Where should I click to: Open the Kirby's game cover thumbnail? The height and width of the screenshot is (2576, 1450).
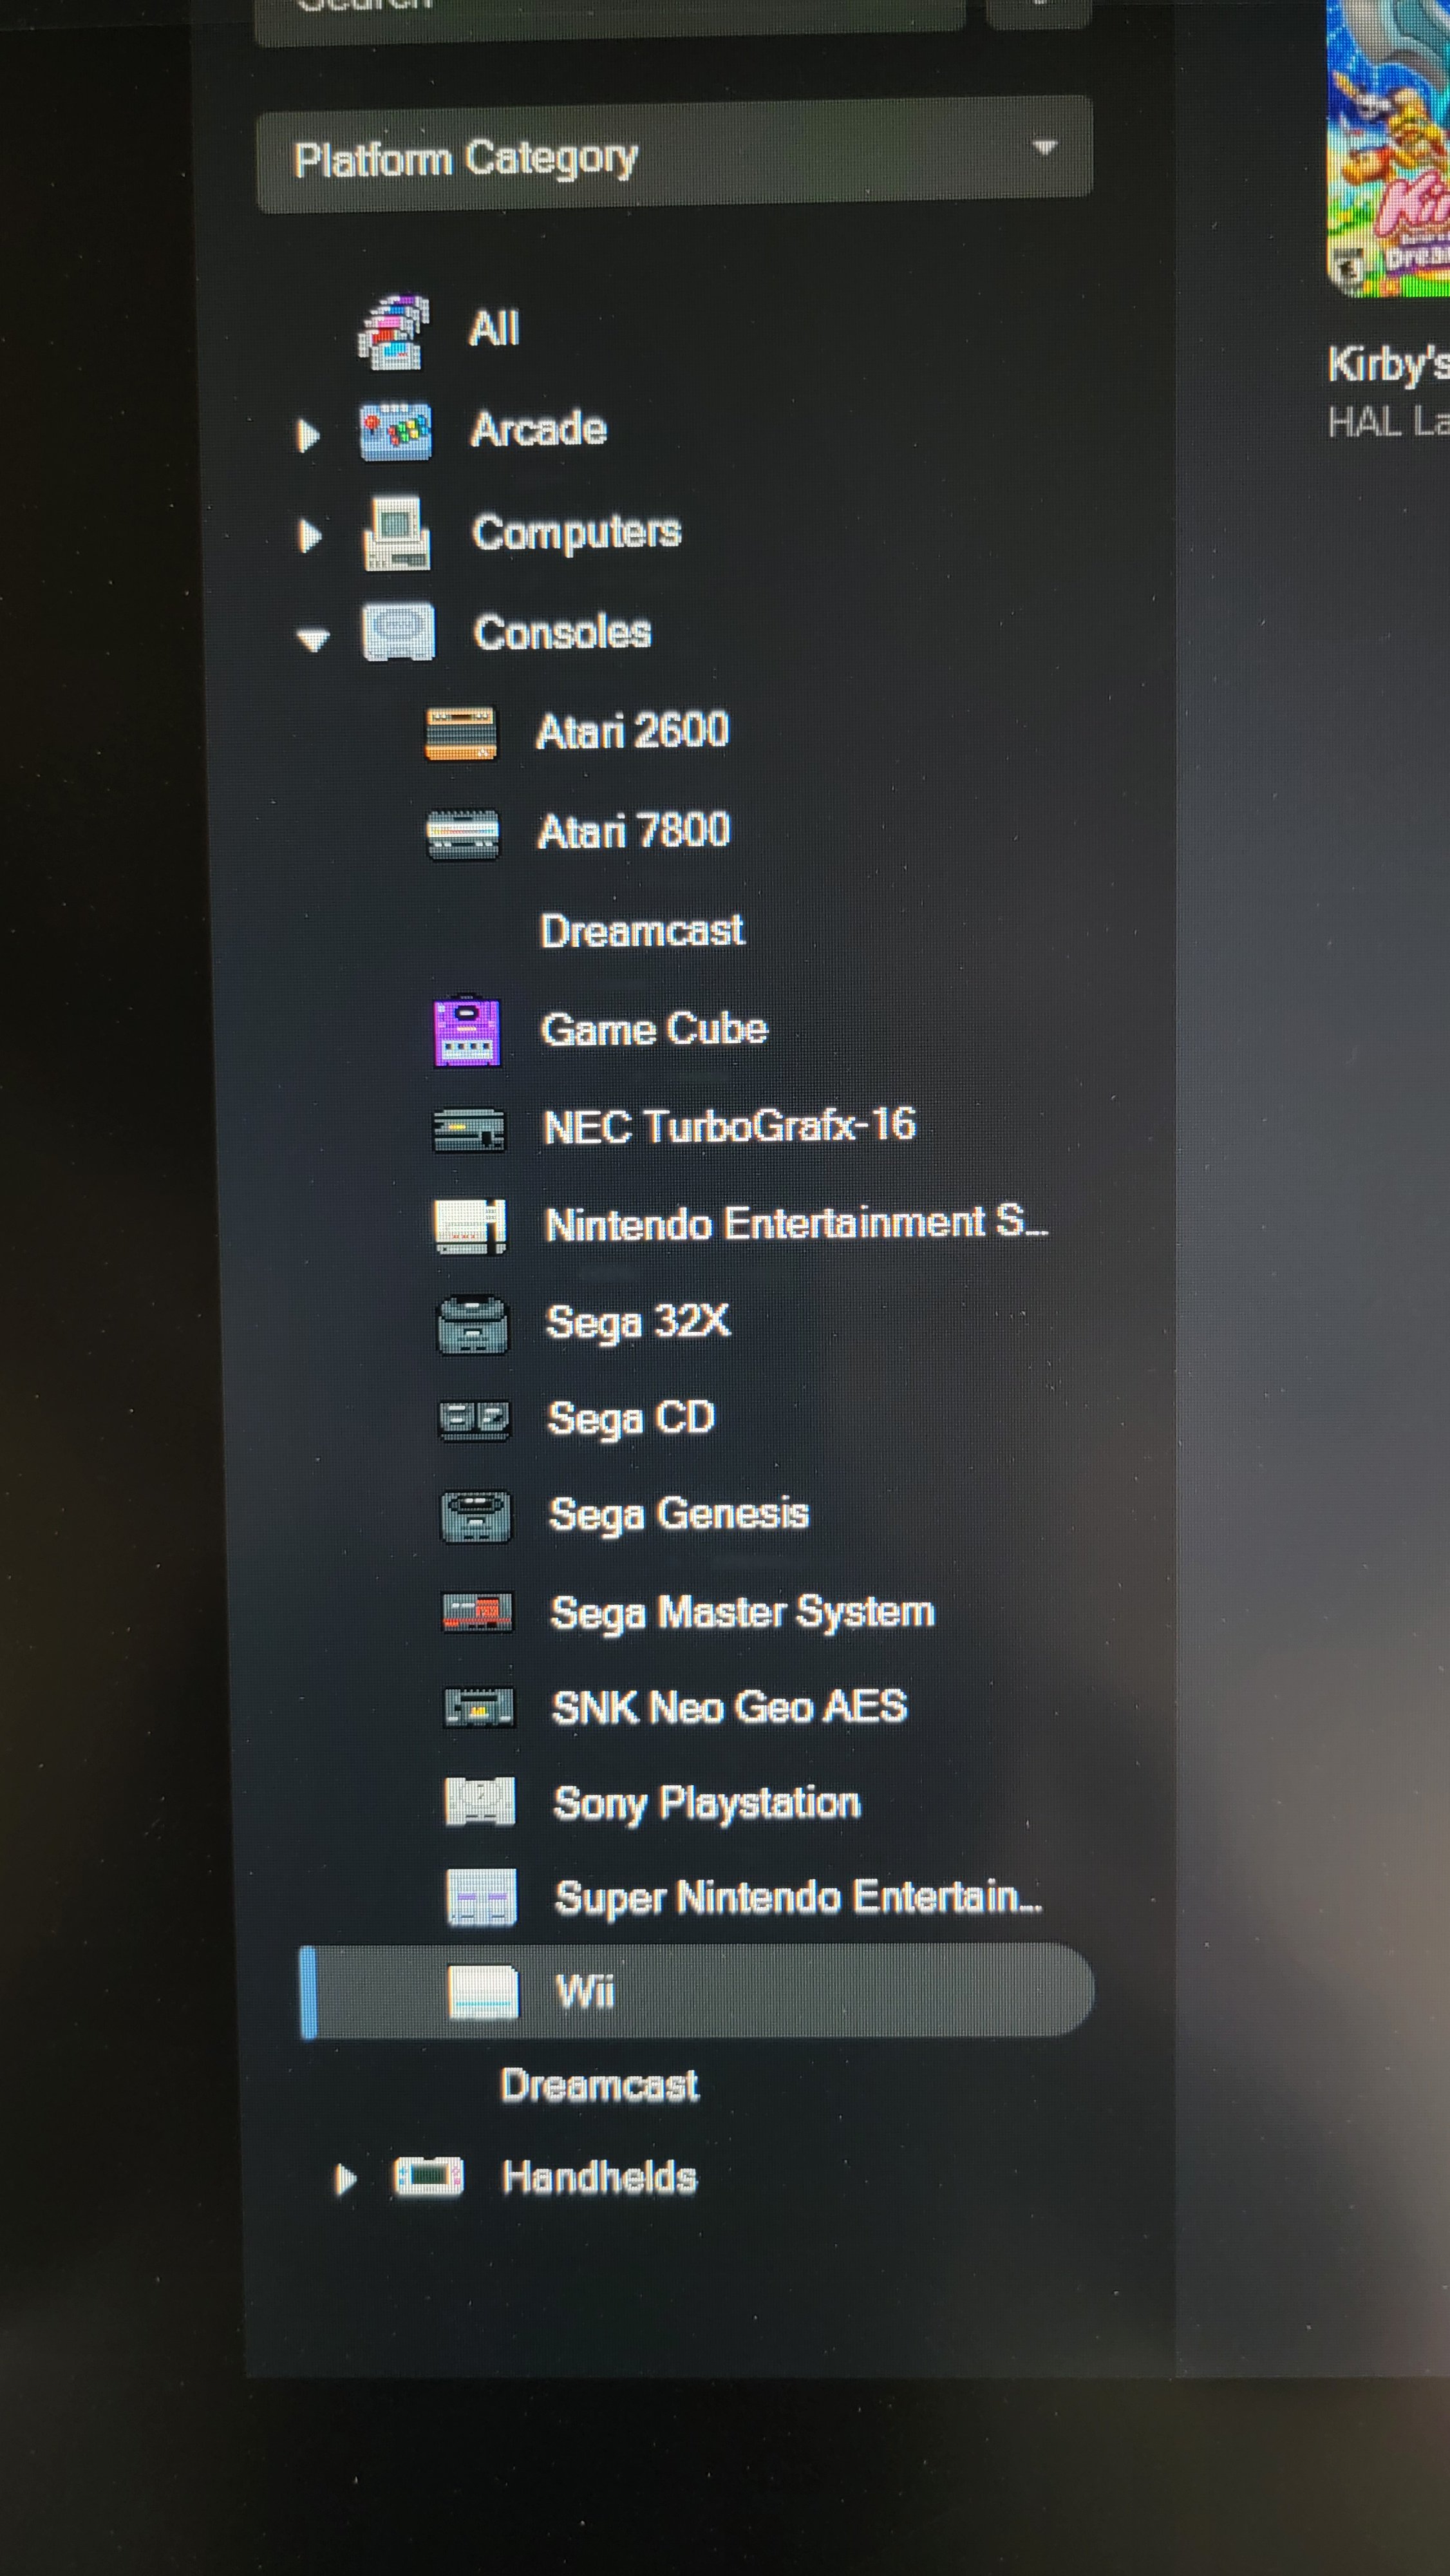pyautogui.click(x=1388, y=149)
